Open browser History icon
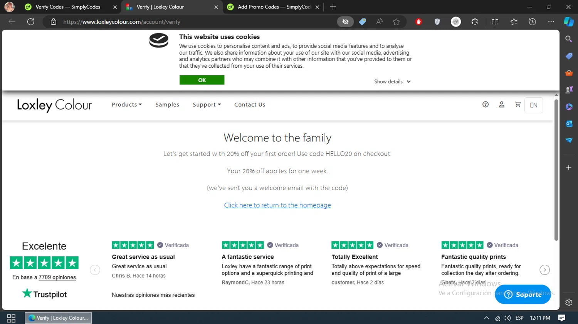Image resolution: width=578 pixels, height=324 pixels. 533,22
